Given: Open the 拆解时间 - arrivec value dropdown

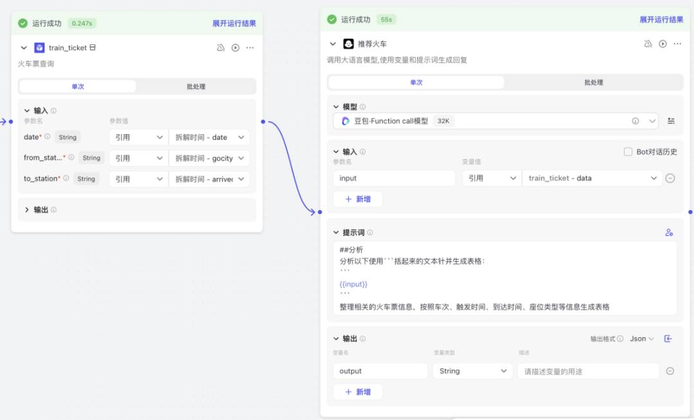Looking at the screenshot, I should point(209,179).
